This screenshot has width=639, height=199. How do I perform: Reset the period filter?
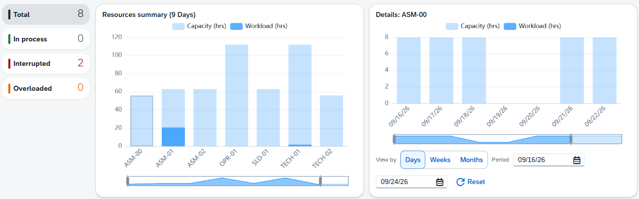[x=471, y=182]
